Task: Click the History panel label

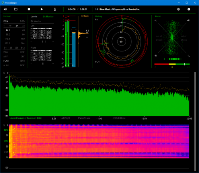Action: (x=99, y=16)
